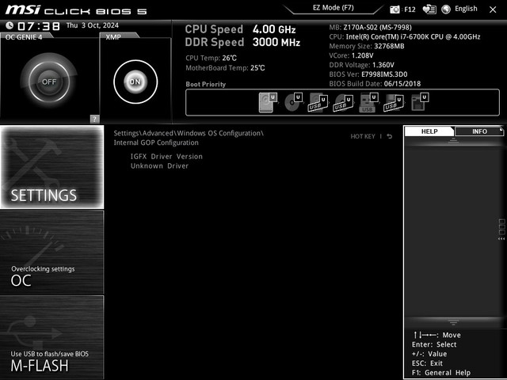Click the Boot Priority label
The width and height of the screenshot is (507, 380).
[206, 84]
